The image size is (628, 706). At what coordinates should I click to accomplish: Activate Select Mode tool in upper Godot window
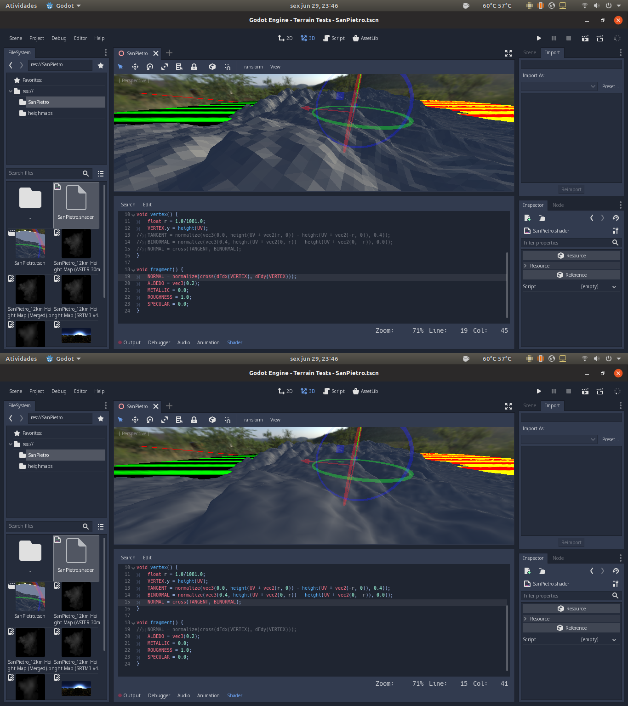coord(120,67)
